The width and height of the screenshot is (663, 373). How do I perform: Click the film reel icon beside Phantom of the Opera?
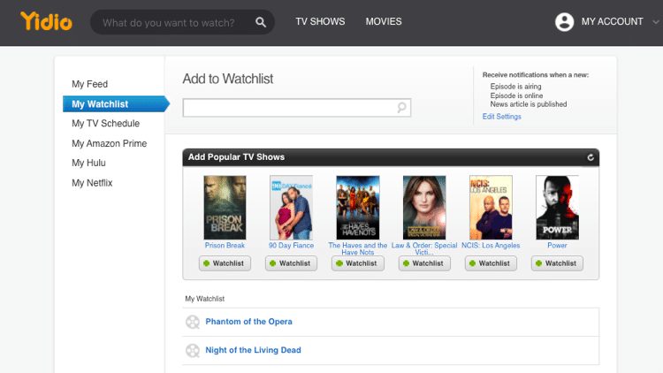tap(193, 322)
